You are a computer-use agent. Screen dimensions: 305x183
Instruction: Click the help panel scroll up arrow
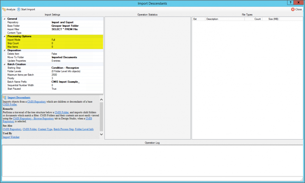click(x=101, y=100)
